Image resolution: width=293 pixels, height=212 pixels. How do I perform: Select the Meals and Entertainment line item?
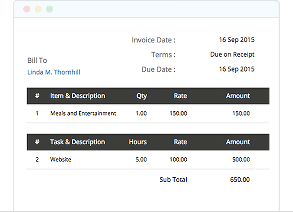[83, 114]
